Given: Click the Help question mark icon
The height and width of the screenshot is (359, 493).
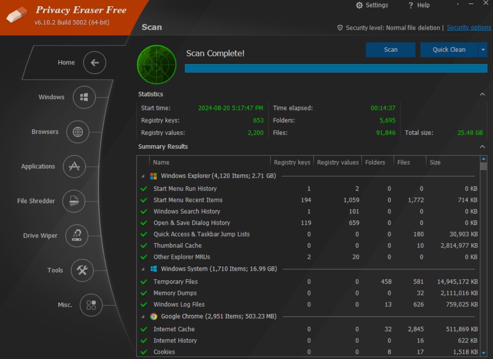Looking at the screenshot, I should pyautogui.click(x=411, y=5).
